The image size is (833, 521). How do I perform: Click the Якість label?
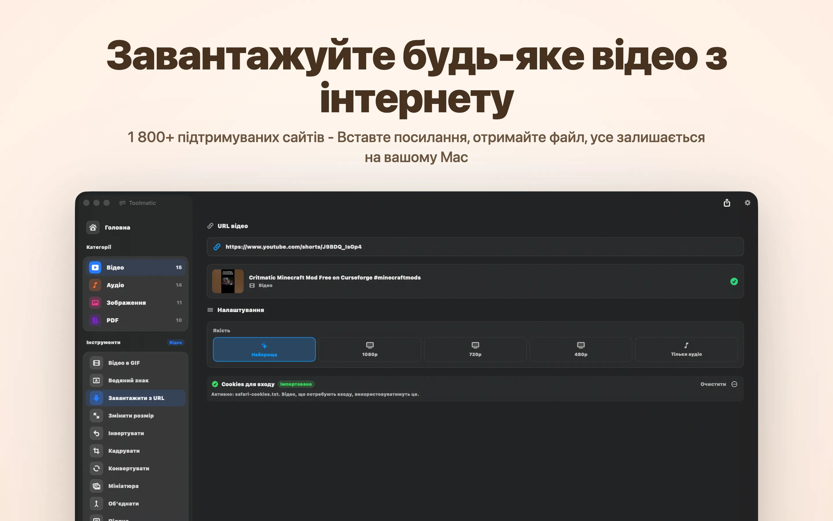[221, 331]
